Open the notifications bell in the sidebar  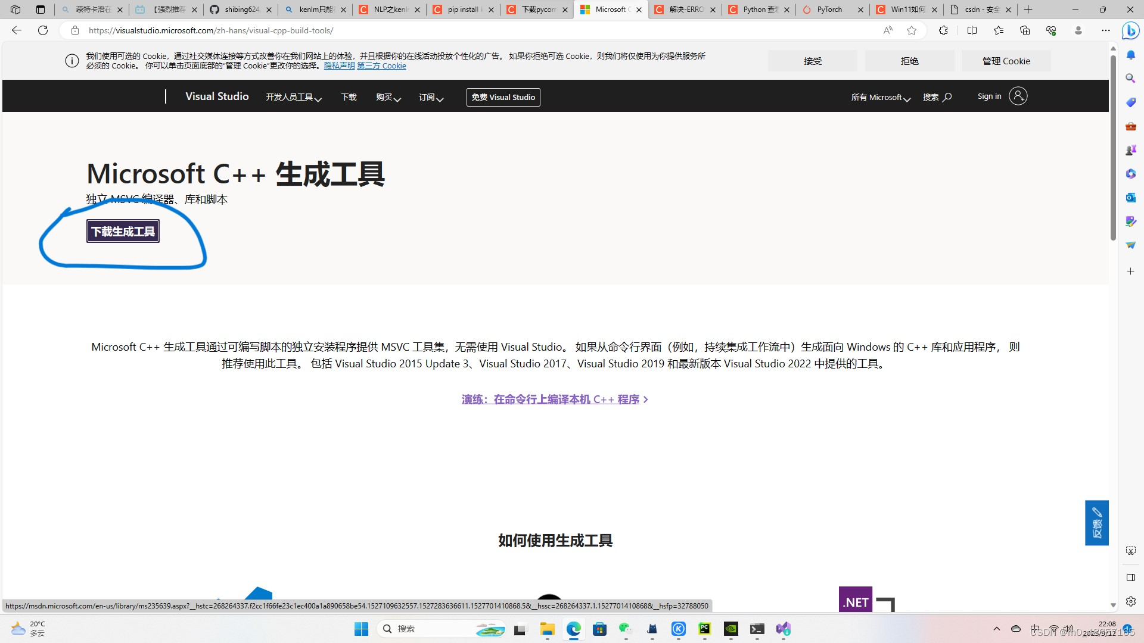(x=1130, y=55)
